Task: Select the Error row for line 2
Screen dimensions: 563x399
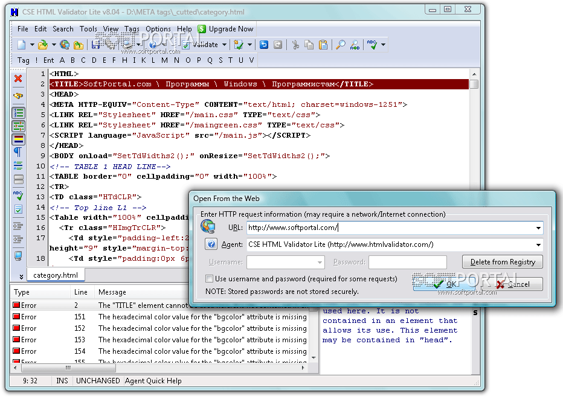Action: tap(159, 305)
